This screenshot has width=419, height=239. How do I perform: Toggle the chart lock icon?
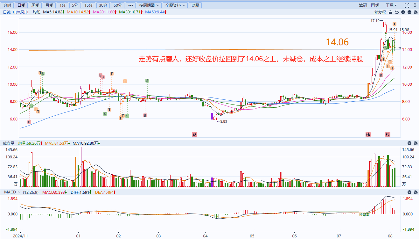pyautogui.click(x=390, y=12)
